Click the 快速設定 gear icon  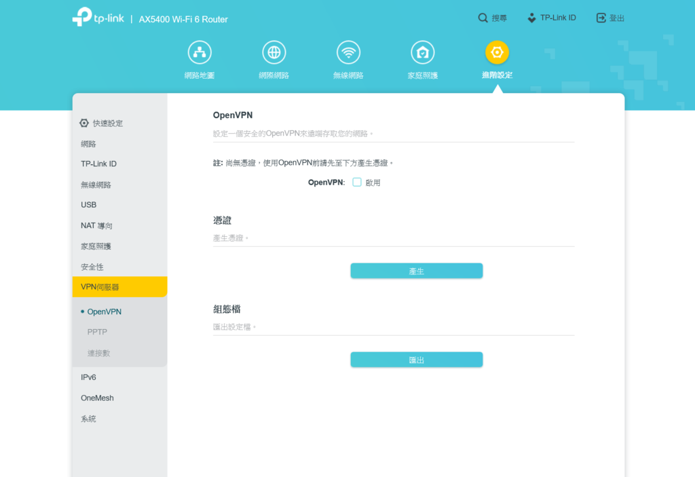[84, 123]
